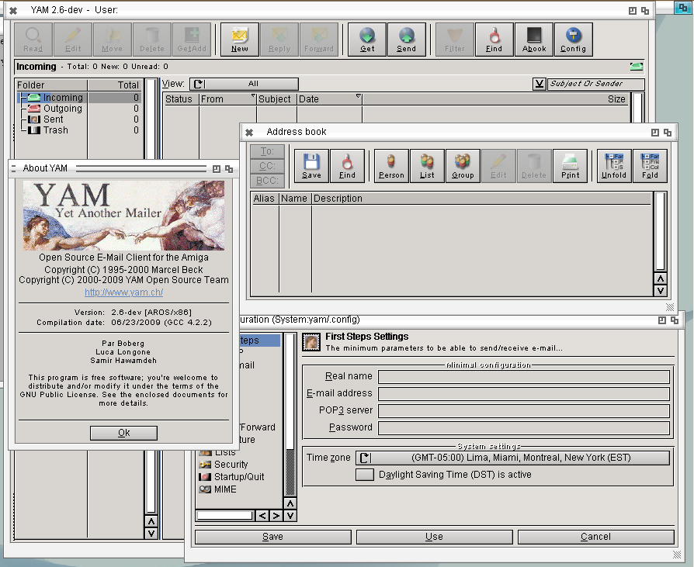The image size is (694, 567).
Task: Click the Get mail icon
Action: tap(367, 39)
